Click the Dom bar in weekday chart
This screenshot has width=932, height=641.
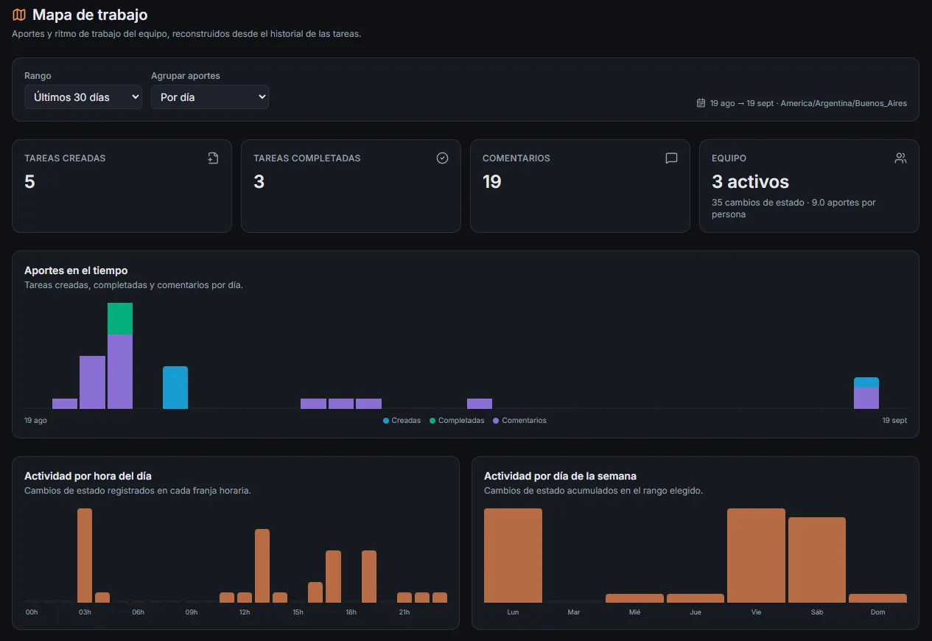coord(877,598)
